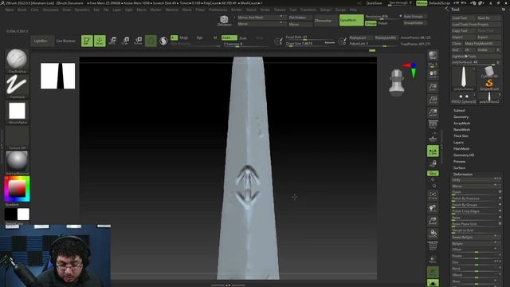Collapse the Deformation section
The image size is (510, 287).
coord(463,175)
